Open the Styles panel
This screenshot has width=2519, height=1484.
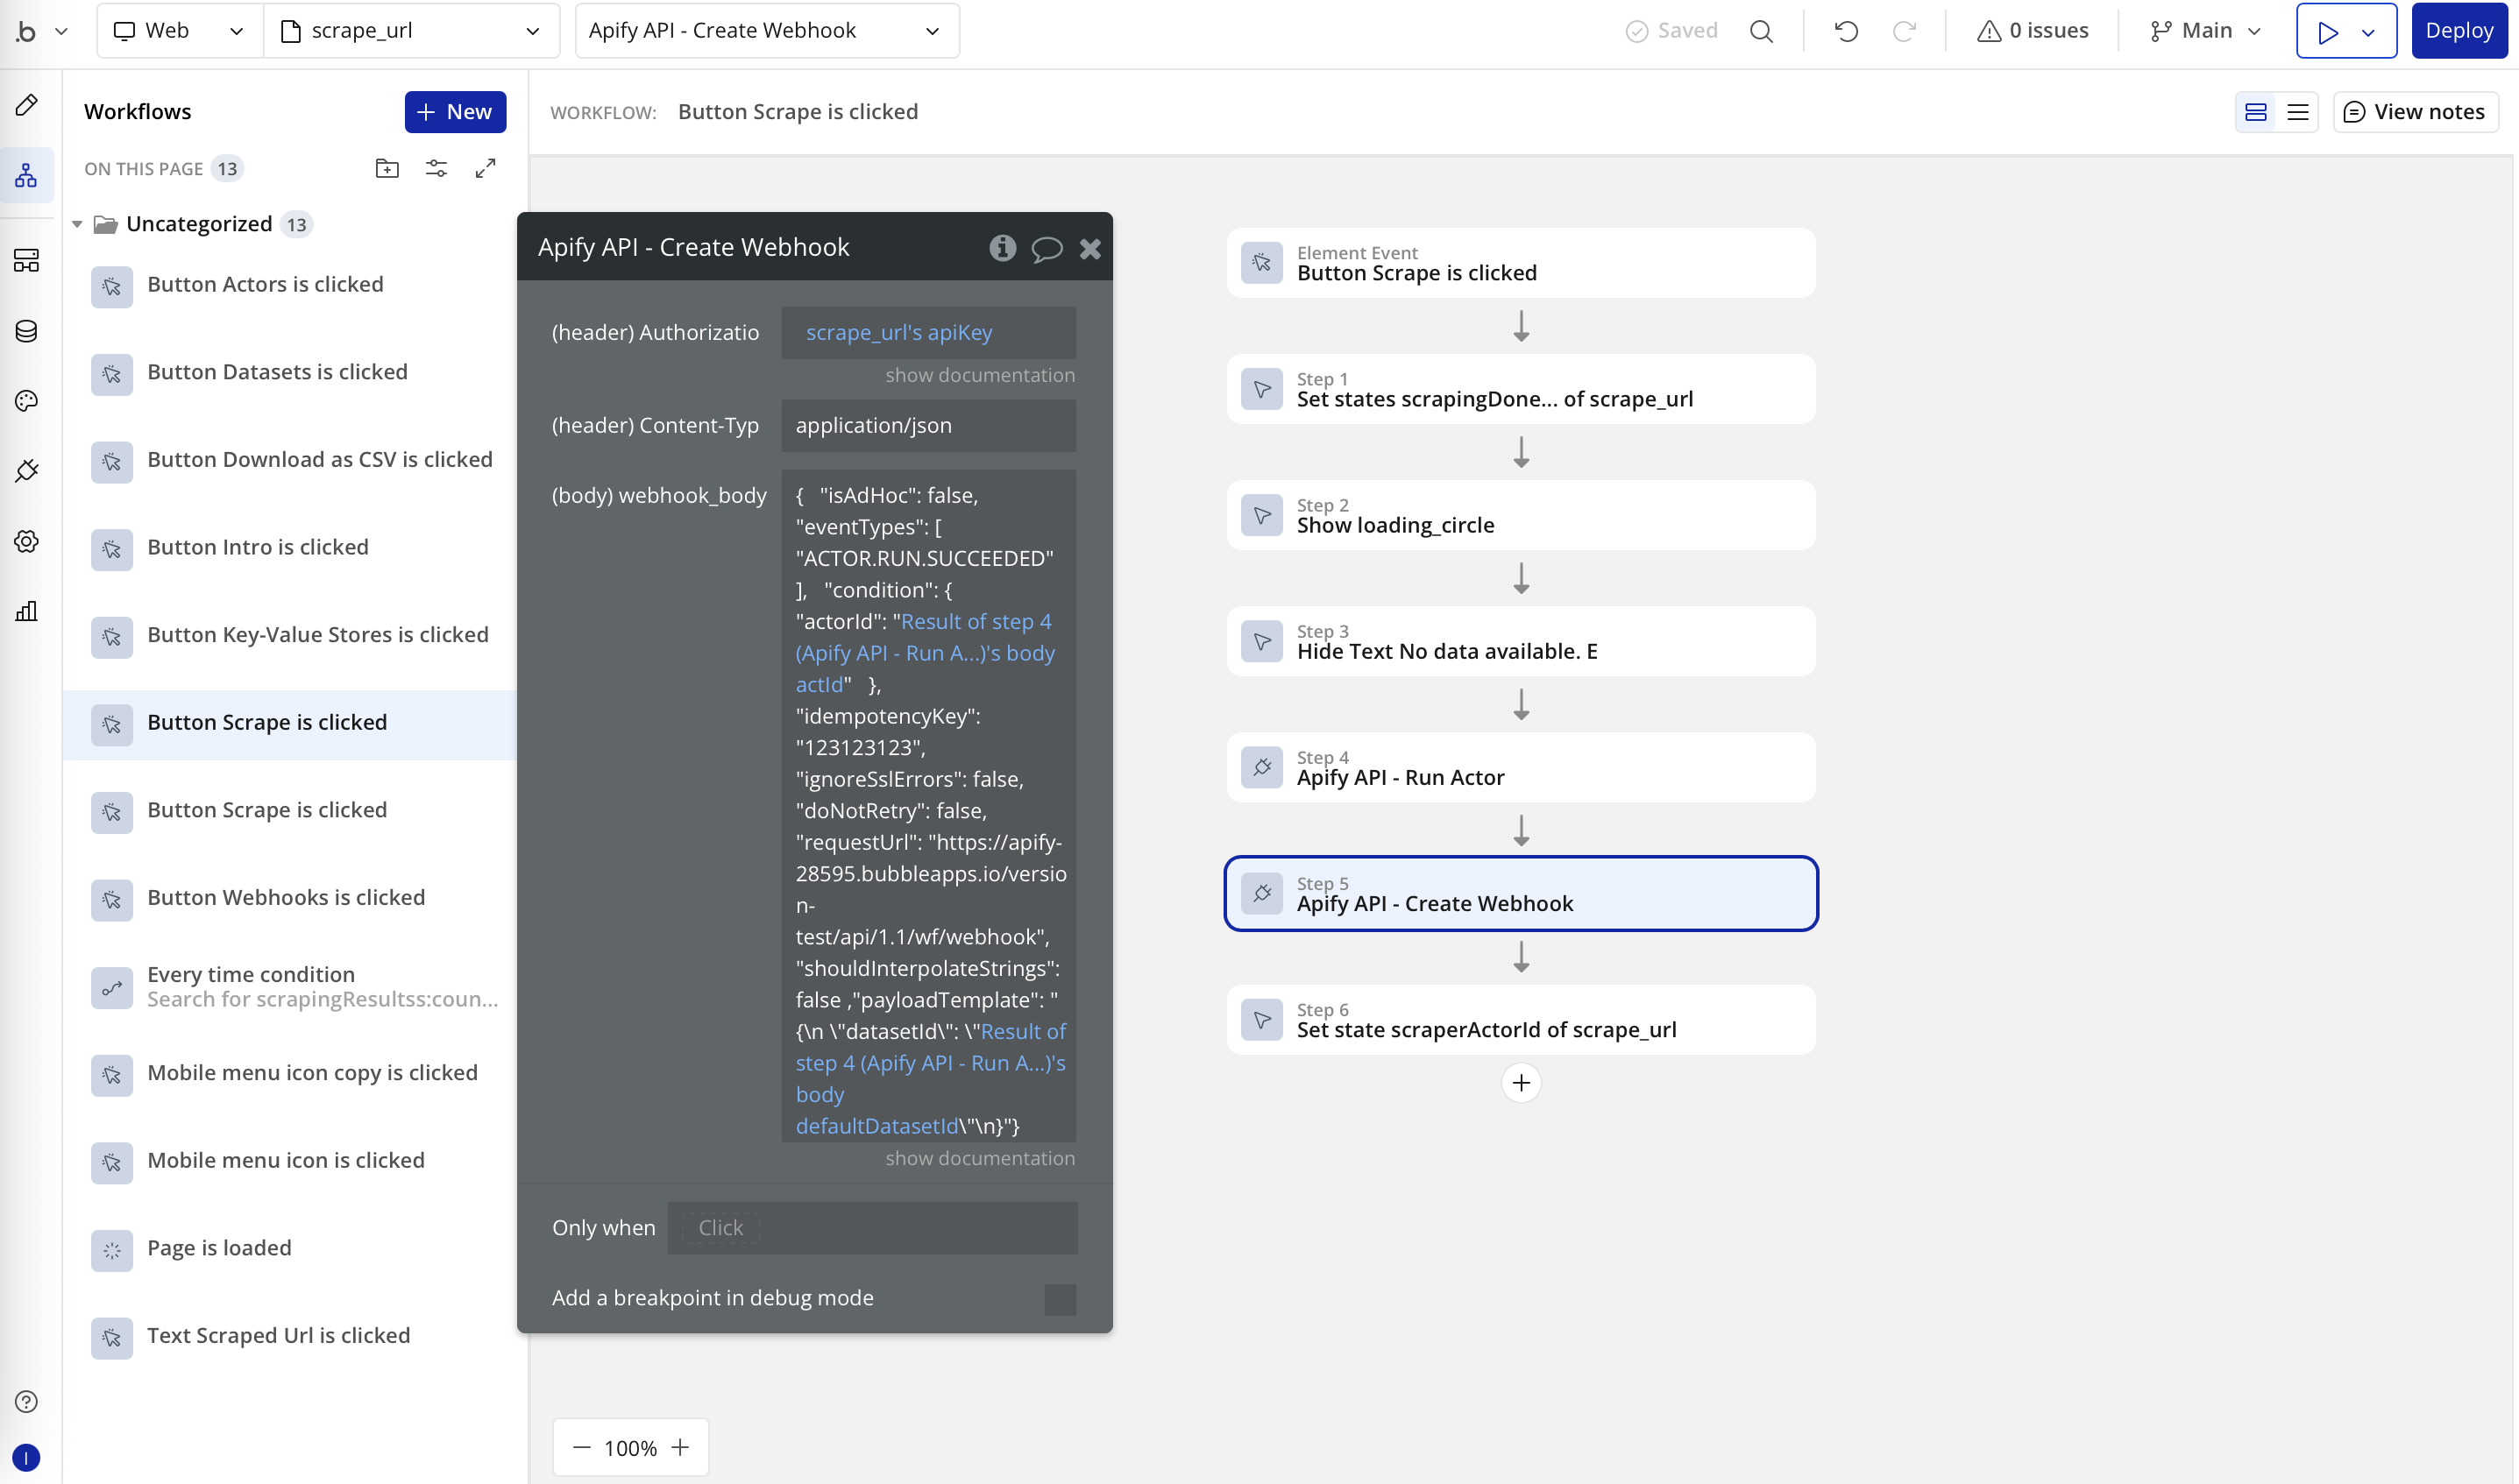coord(27,401)
